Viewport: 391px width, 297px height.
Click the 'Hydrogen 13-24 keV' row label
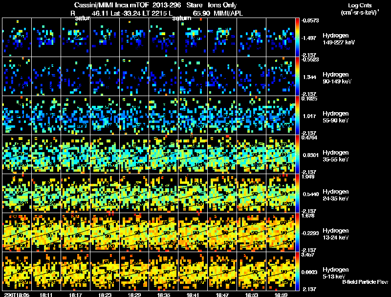[x=336, y=234]
